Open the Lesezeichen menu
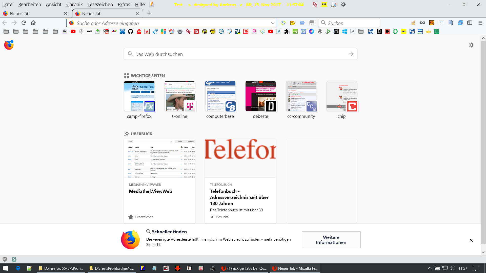The height and width of the screenshot is (273, 486). [x=100, y=4]
